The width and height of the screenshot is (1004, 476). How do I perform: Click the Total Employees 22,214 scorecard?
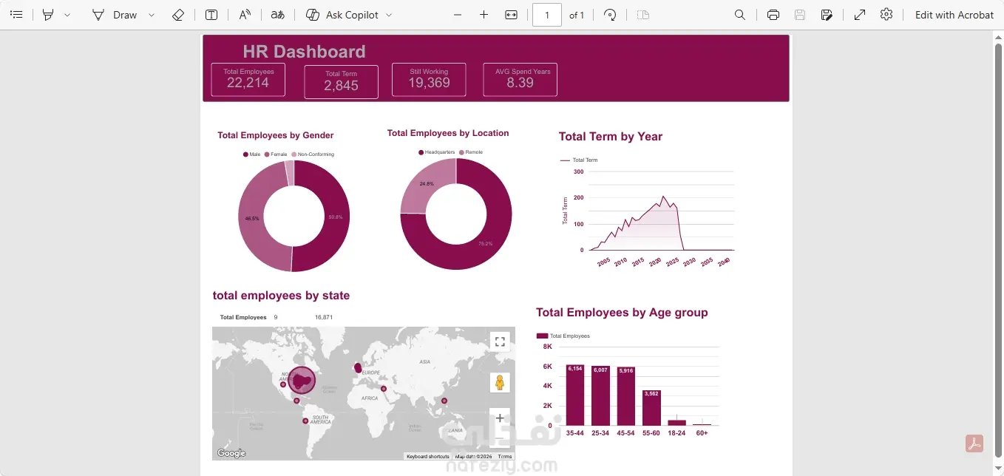[248, 79]
